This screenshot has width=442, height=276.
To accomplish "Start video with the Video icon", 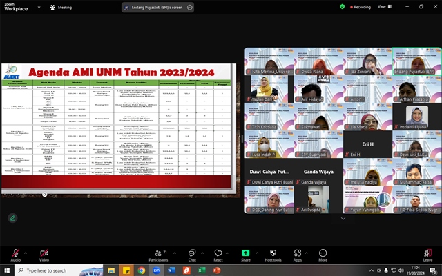I will tap(44, 253).
